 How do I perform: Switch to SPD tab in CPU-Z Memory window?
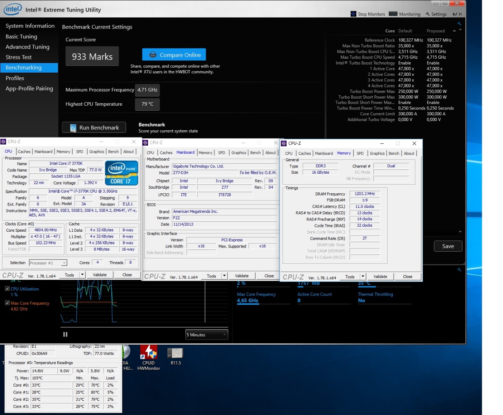click(x=360, y=154)
